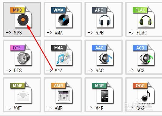Click the '-> AMR' label text

pyautogui.click(x=55, y=108)
